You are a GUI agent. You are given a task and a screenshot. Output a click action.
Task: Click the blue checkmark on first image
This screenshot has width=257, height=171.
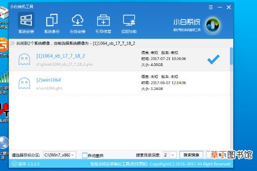pyautogui.click(x=213, y=59)
